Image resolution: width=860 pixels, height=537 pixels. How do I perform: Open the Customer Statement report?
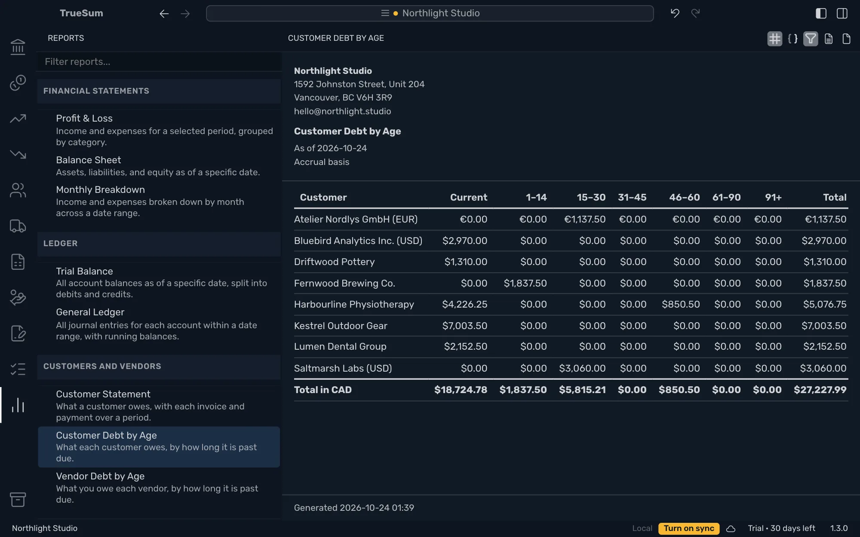159,406
